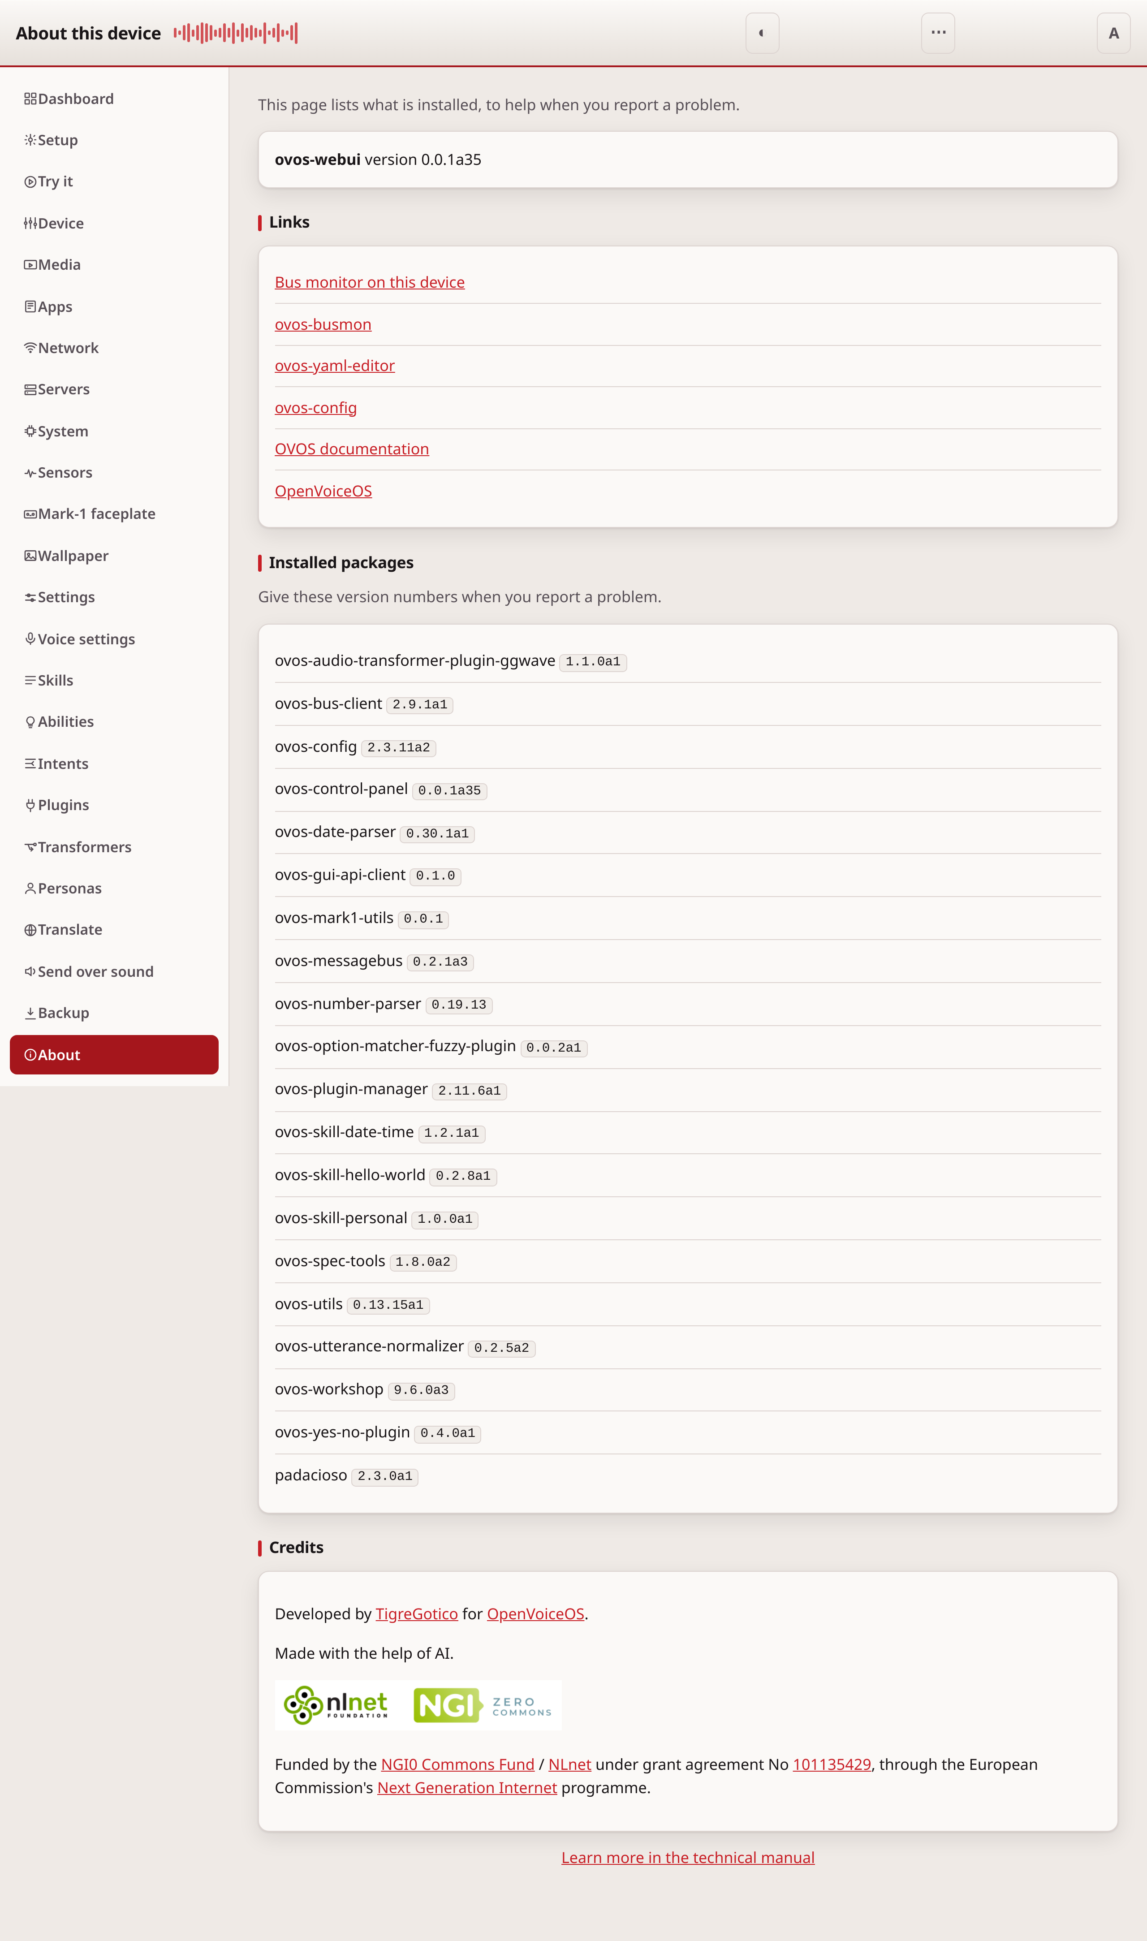Open the Settings page from sidebar
Viewport: 1147px width, 1941px height.
point(114,597)
